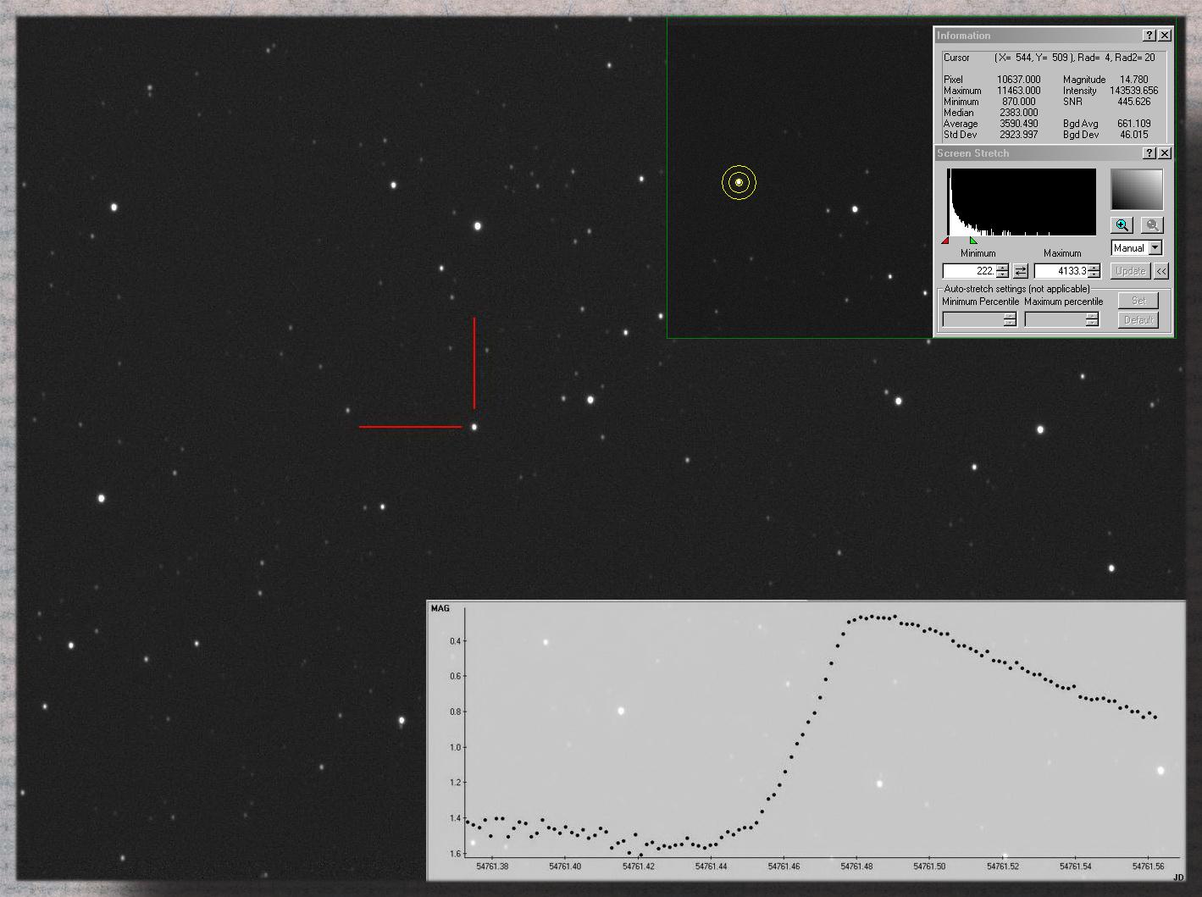Collapse the panel with the << button
This screenshot has height=897, width=1202.
1160,271
